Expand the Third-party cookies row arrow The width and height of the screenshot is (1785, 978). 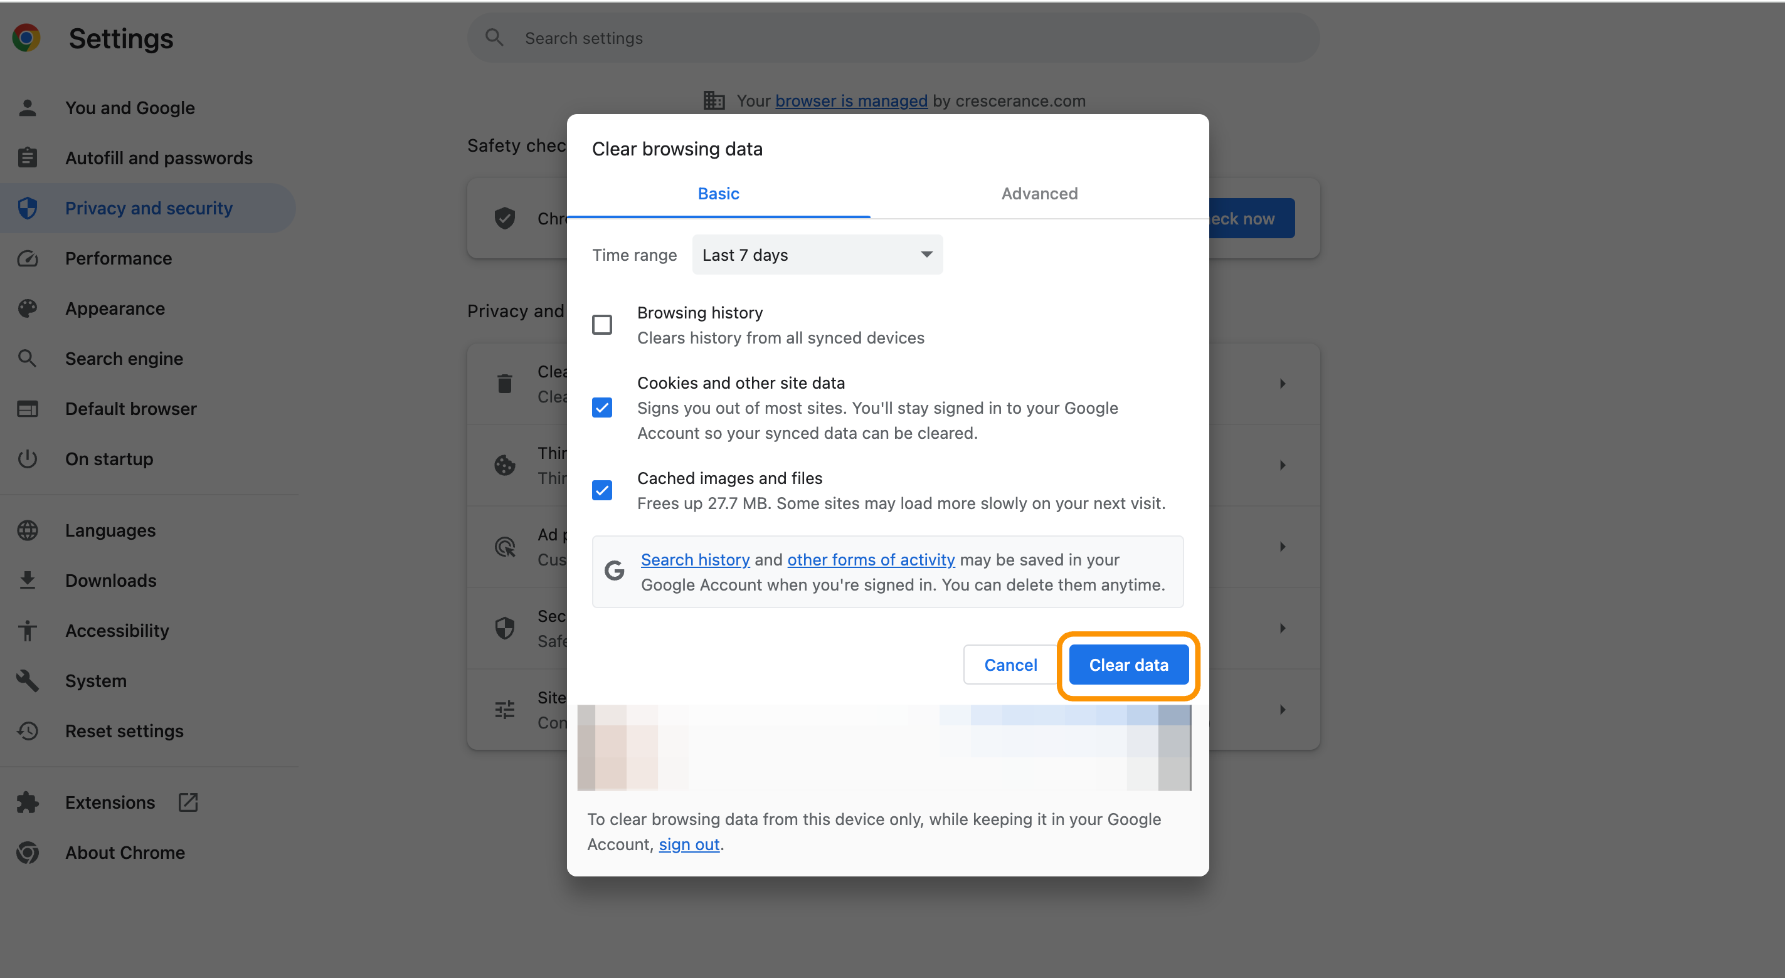click(1283, 465)
